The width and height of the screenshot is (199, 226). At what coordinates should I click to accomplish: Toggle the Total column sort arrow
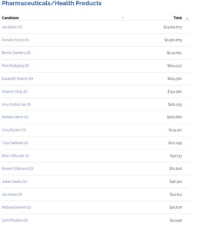coord(187,19)
